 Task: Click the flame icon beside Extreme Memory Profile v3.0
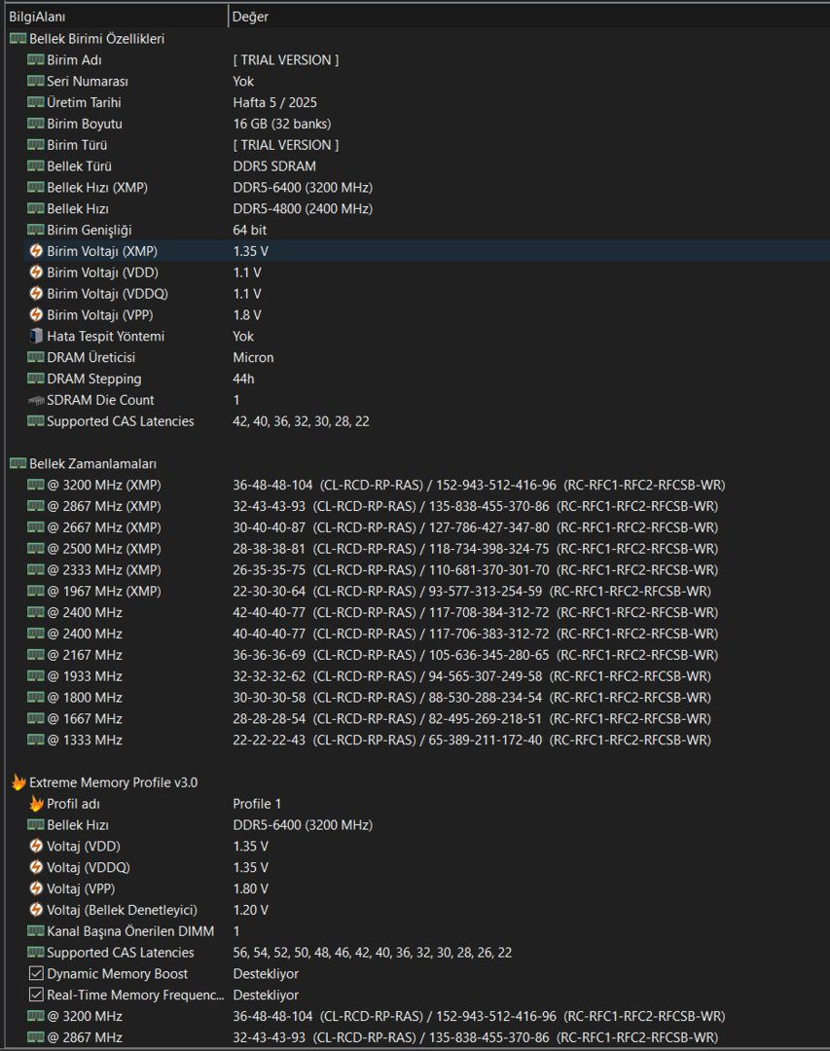pyautogui.click(x=18, y=782)
